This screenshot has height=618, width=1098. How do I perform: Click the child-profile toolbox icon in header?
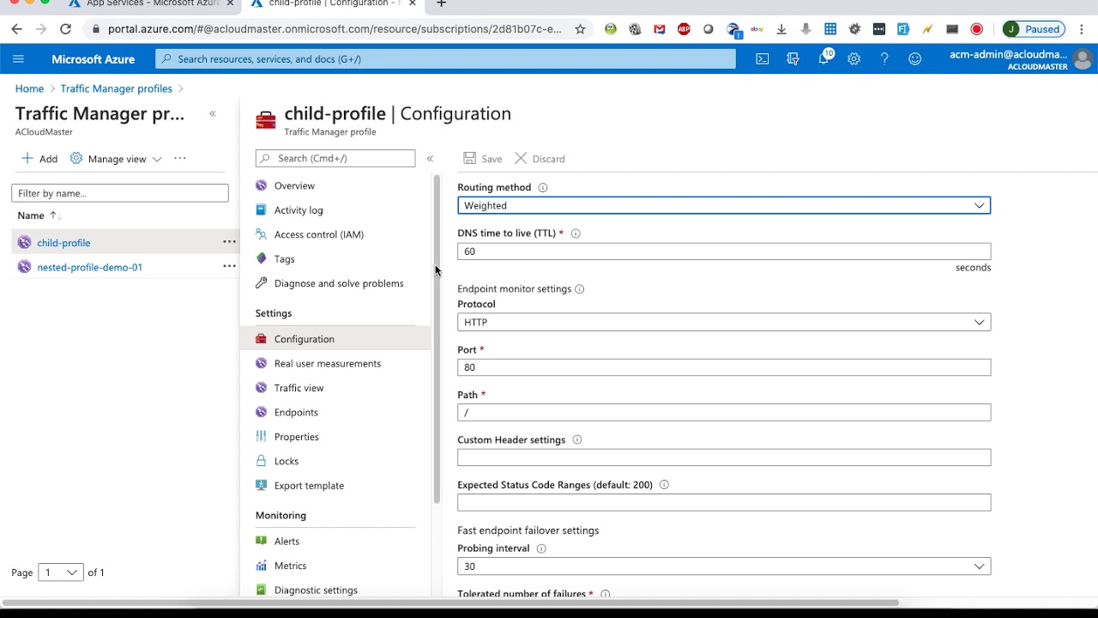[266, 120]
